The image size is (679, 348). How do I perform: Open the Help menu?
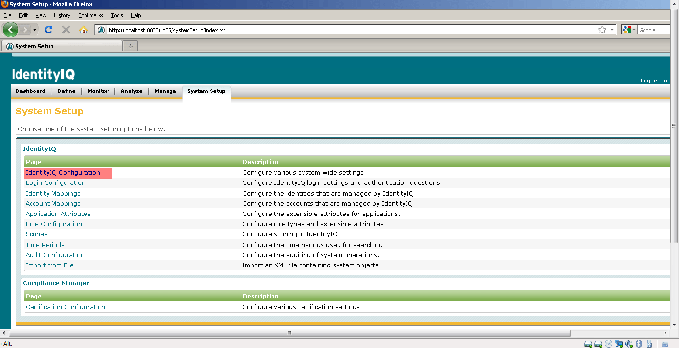pos(136,15)
